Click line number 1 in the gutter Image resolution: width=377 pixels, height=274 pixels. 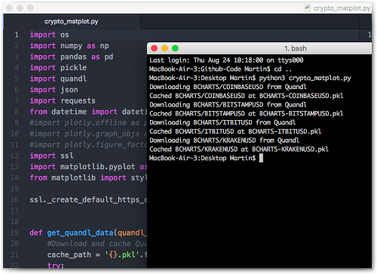click(x=17, y=35)
